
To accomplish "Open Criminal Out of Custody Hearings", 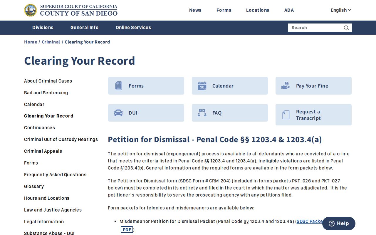I will click(x=61, y=140).
